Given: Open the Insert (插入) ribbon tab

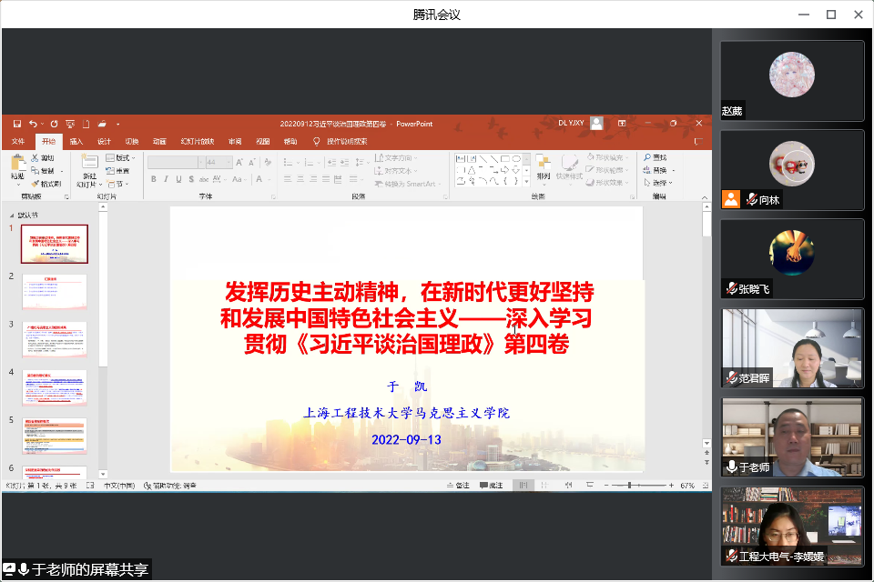Looking at the screenshot, I should point(76,142).
